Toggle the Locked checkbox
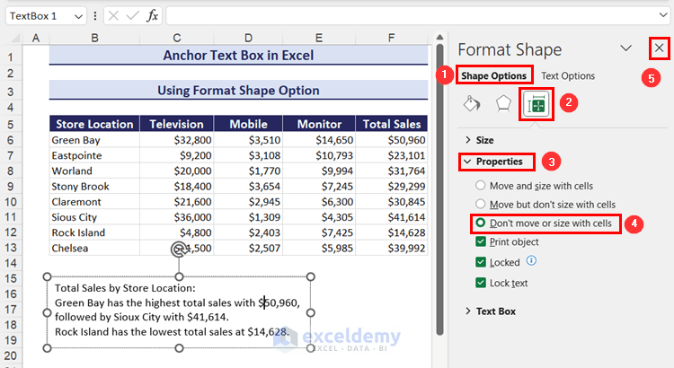674x368 pixels. [481, 262]
